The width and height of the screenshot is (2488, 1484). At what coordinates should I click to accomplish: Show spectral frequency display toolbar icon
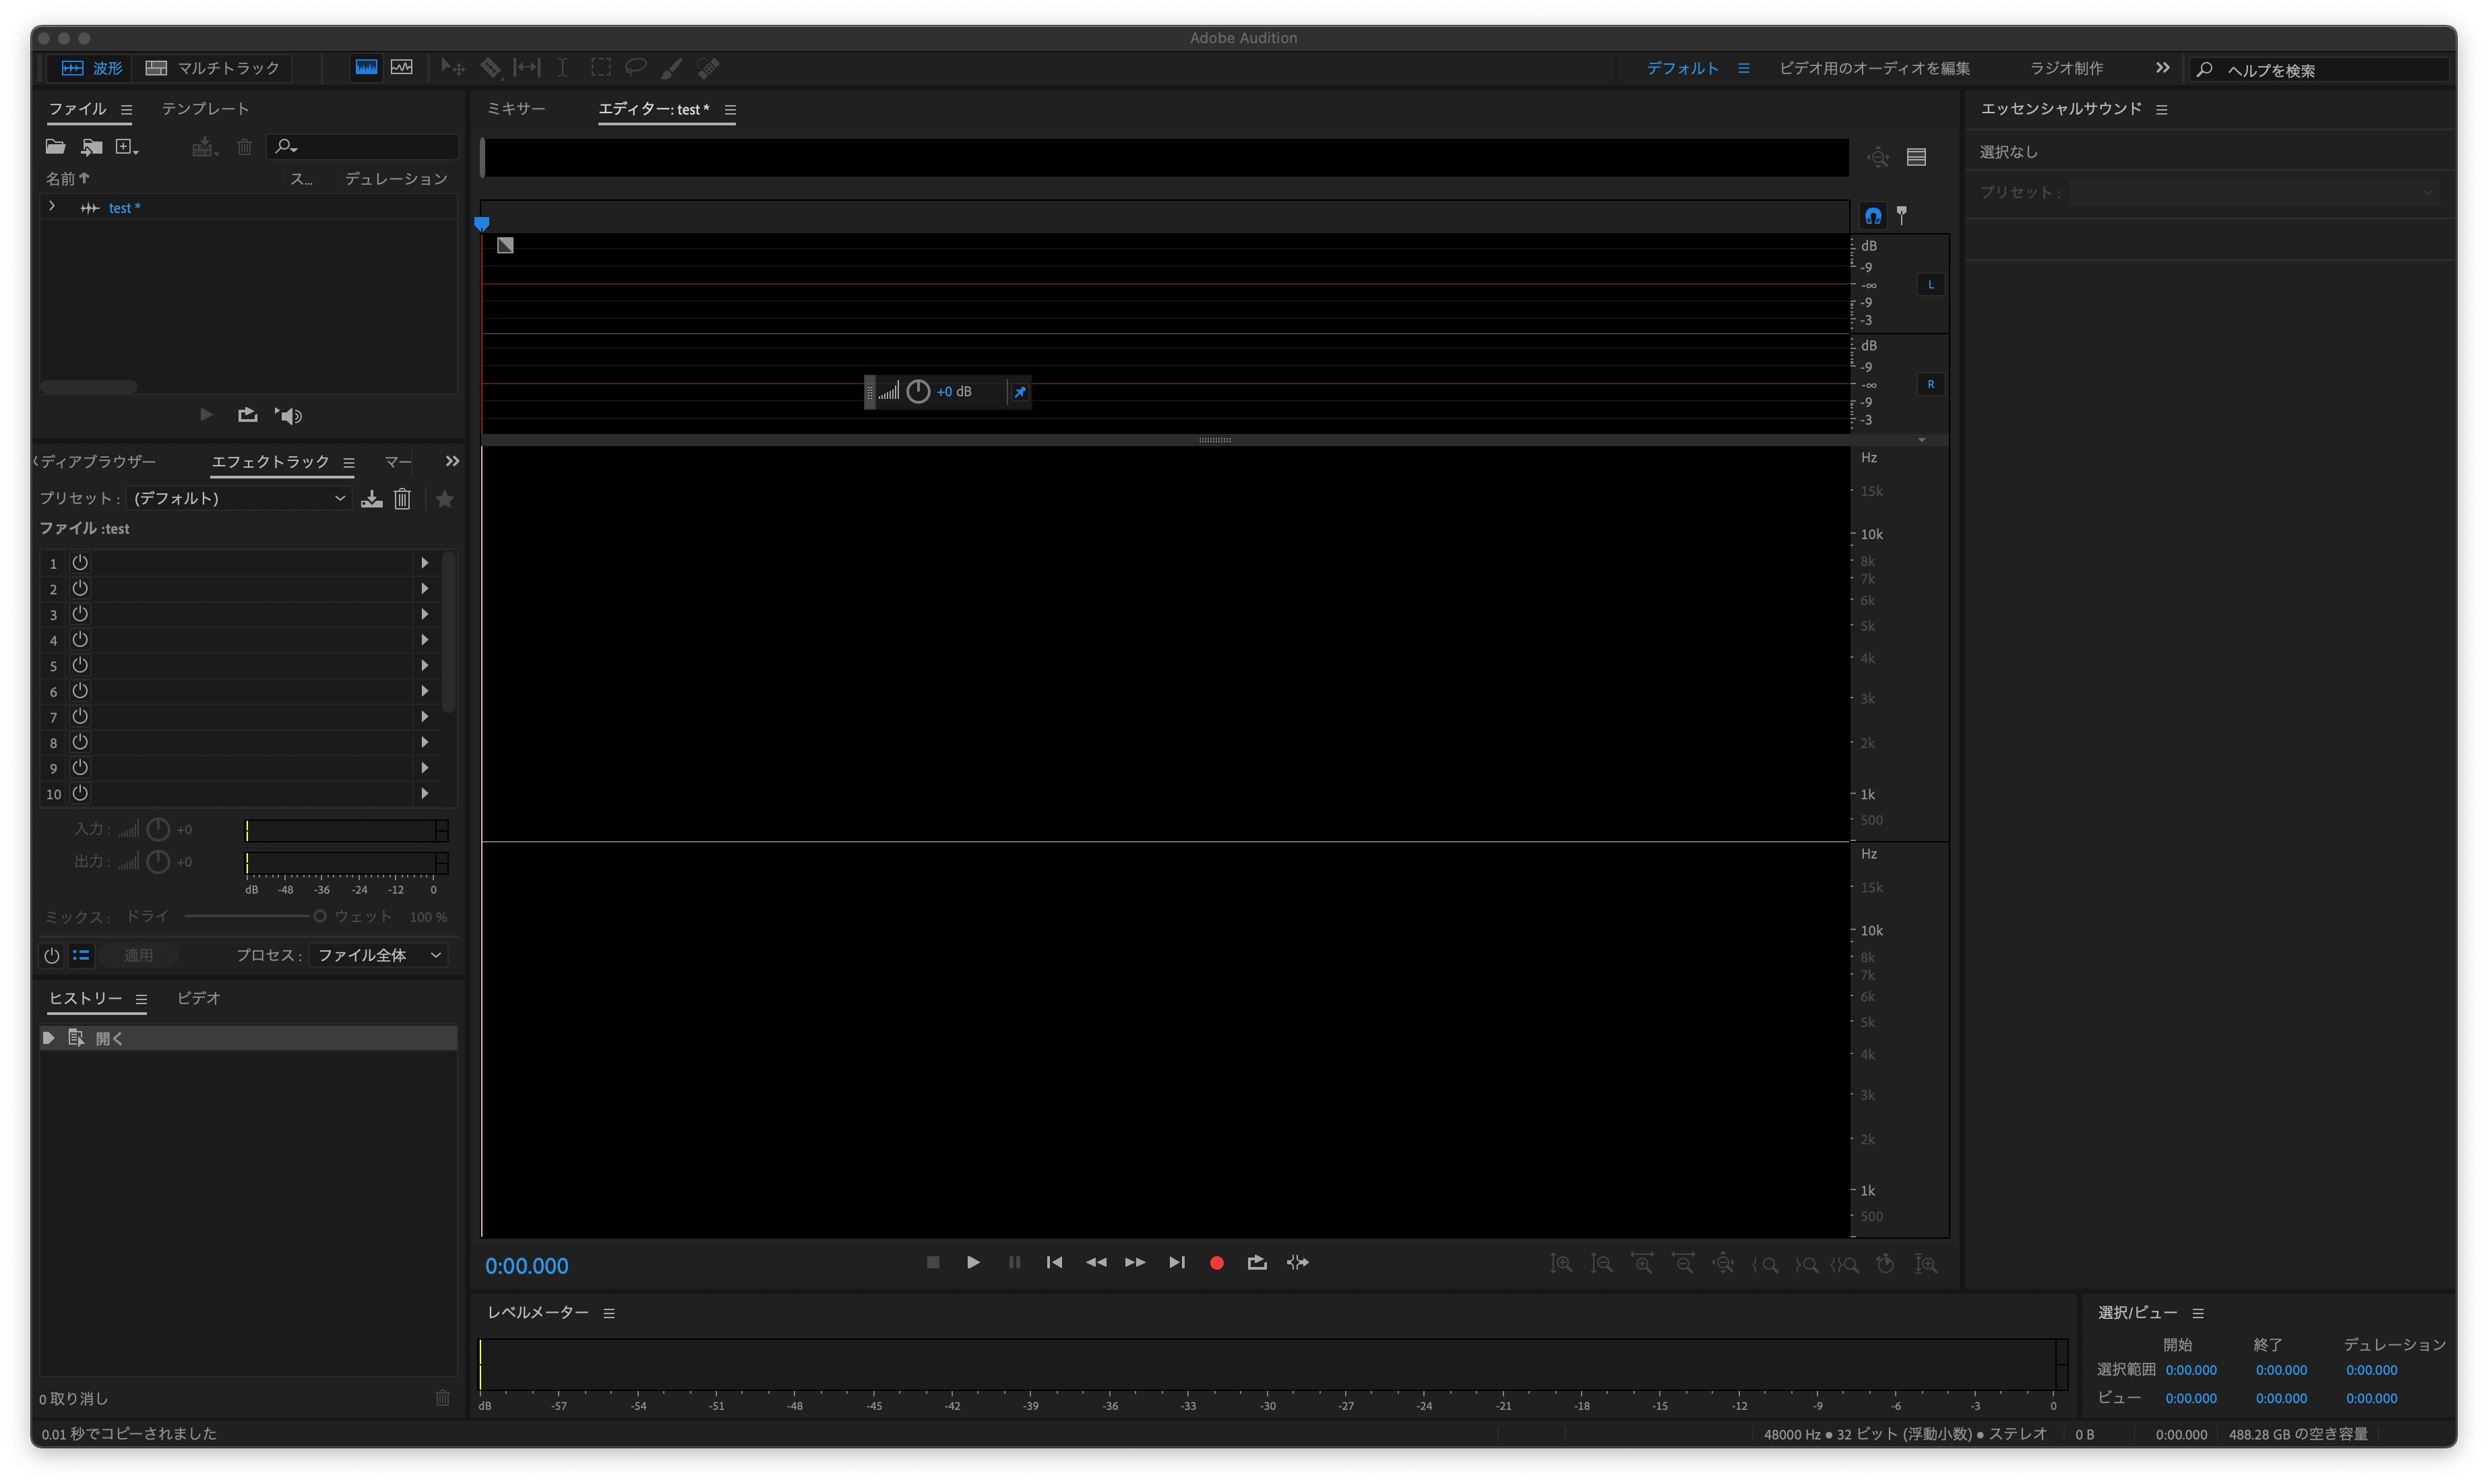pyautogui.click(x=366, y=67)
